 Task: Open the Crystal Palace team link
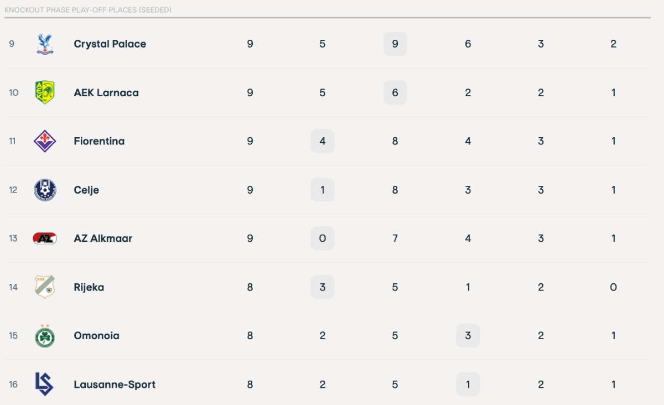(110, 44)
